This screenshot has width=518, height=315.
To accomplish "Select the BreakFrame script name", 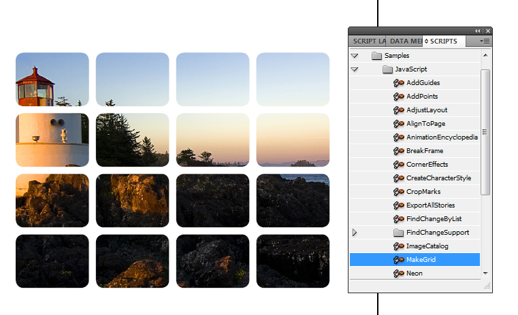I will point(425,151).
